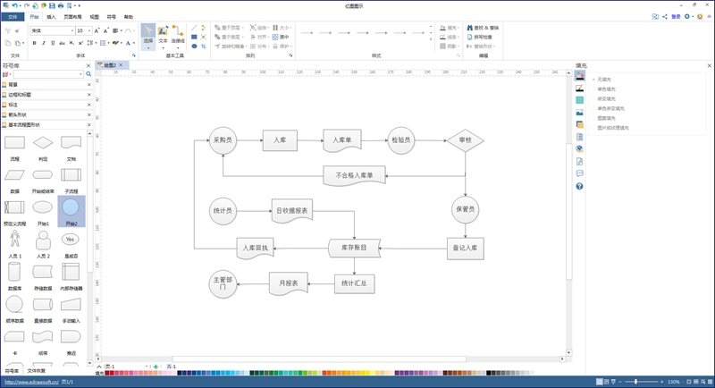Open the help question-mark icon in right sidebar
The height and width of the screenshot is (388, 715).
[x=579, y=186]
